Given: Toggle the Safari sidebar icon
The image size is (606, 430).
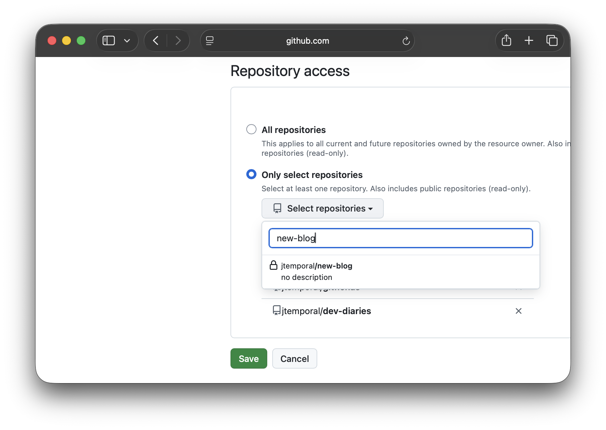Looking at the screenshot, I should tap(109, 41).
